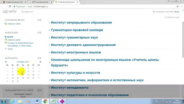Open the Октябрь 2017 calendar link

tap(23, 62)
